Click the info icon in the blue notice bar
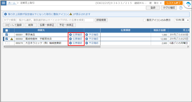The height and width of the screenshot is (102, 192). 5,14
